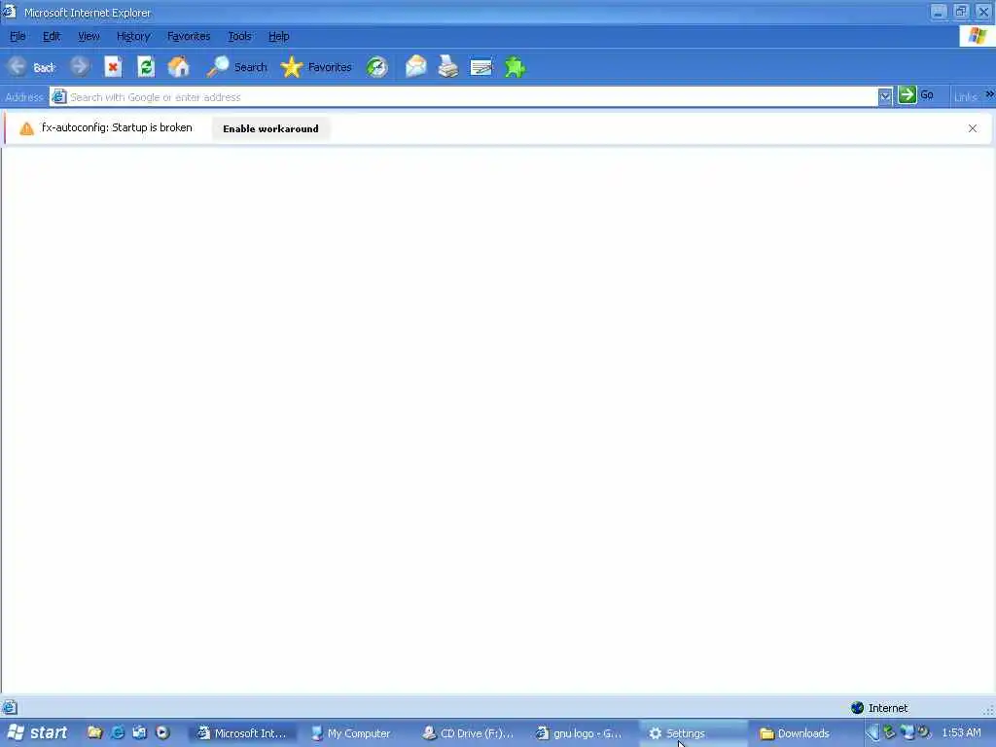Screen dimensions: 996x747
Task: Expand the Links toolbar chevron
Action: [x=989, y=94]
